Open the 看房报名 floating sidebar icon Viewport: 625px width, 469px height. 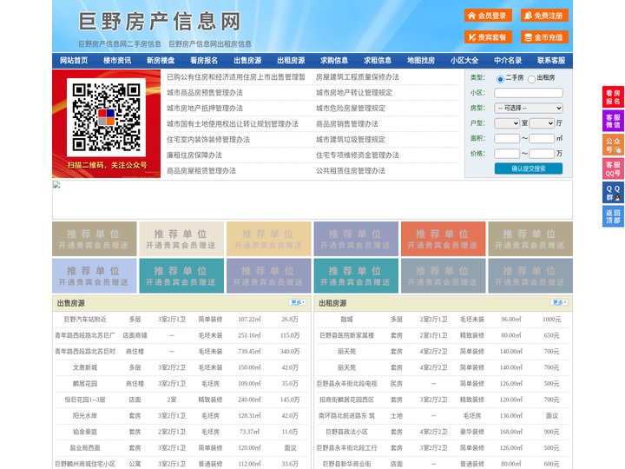point(613,97)
